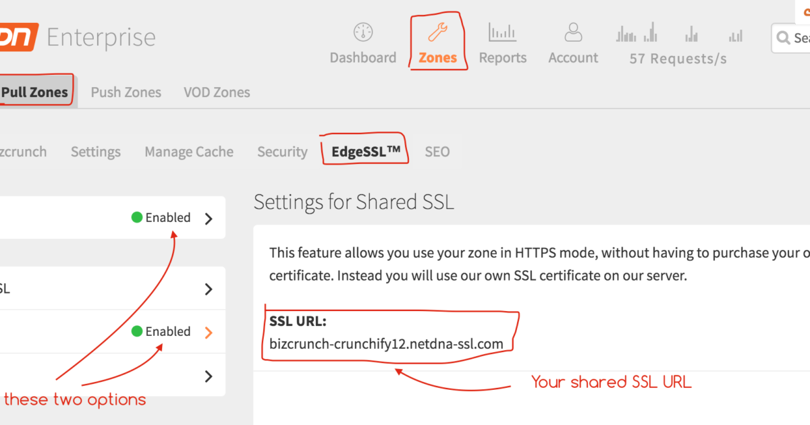
Task: Click the search magnifier icon
Action: [x=783, y=38]
